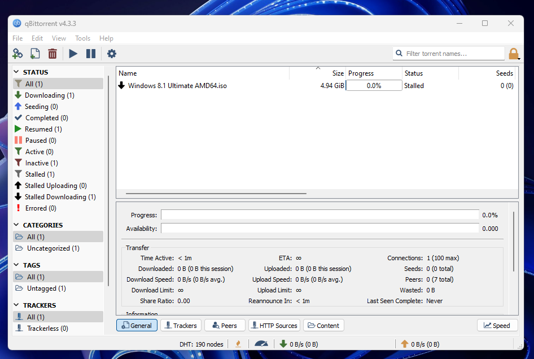Click the Delete torrent trash icon
This screenshot has height=359, width=534.
tap(52, 54)
